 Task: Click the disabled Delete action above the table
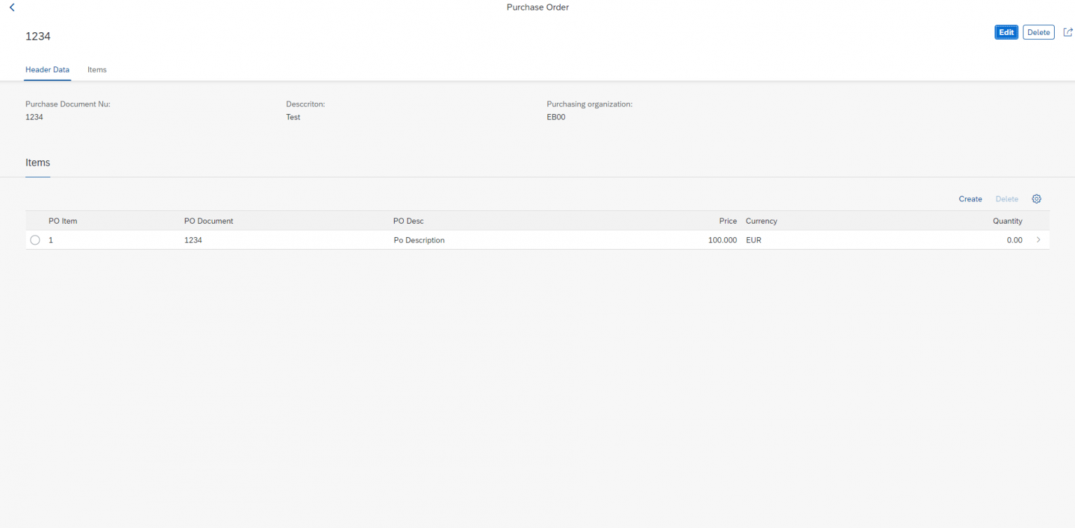1006,199
